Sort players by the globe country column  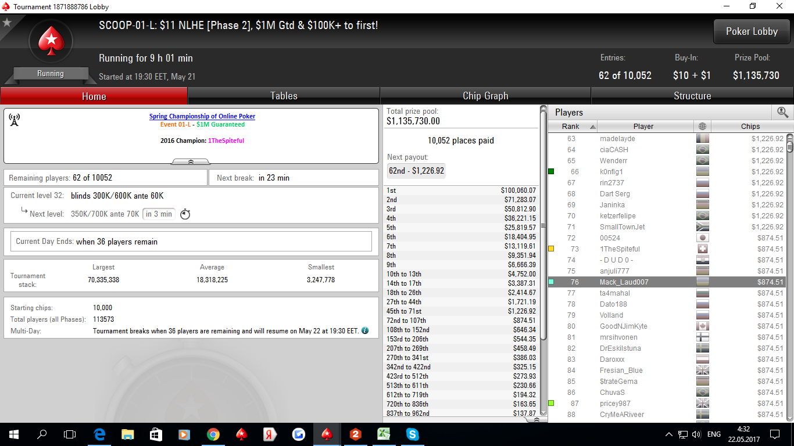point(702,126)
